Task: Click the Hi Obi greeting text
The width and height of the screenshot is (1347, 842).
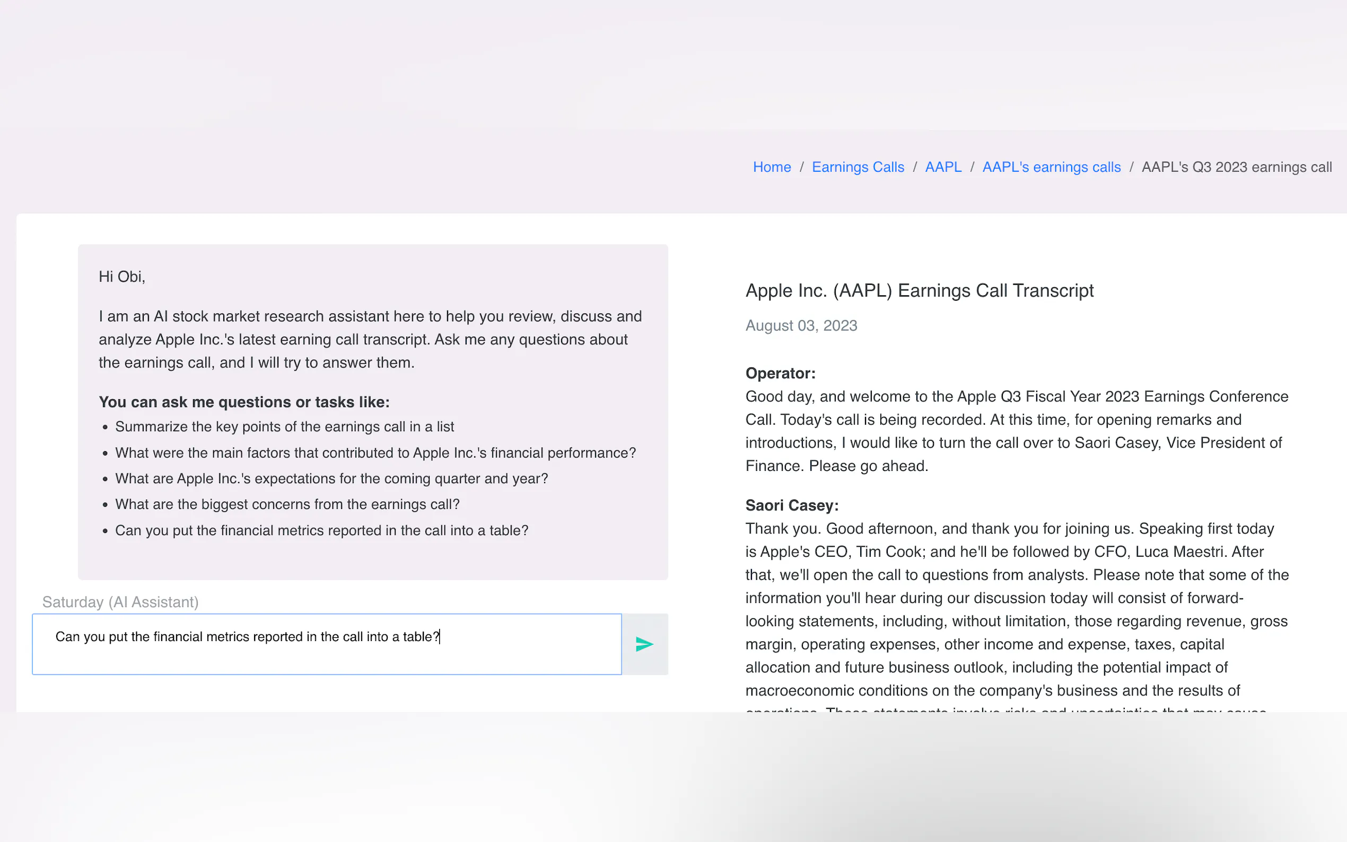Action: [122, 277]
